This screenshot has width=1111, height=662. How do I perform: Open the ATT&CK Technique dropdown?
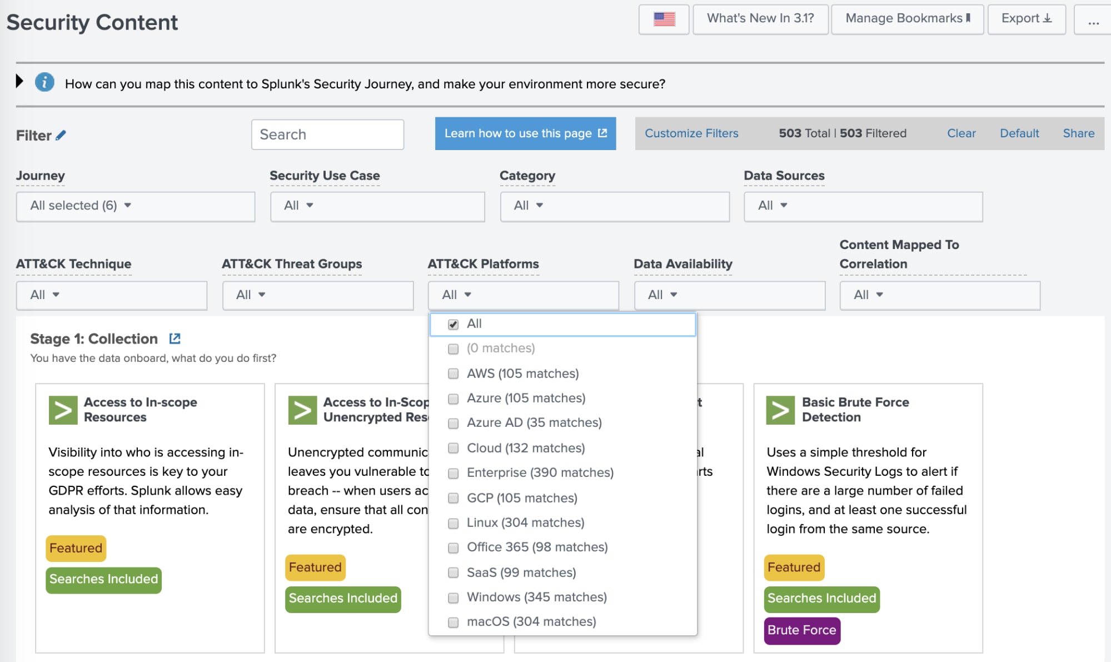112,295
